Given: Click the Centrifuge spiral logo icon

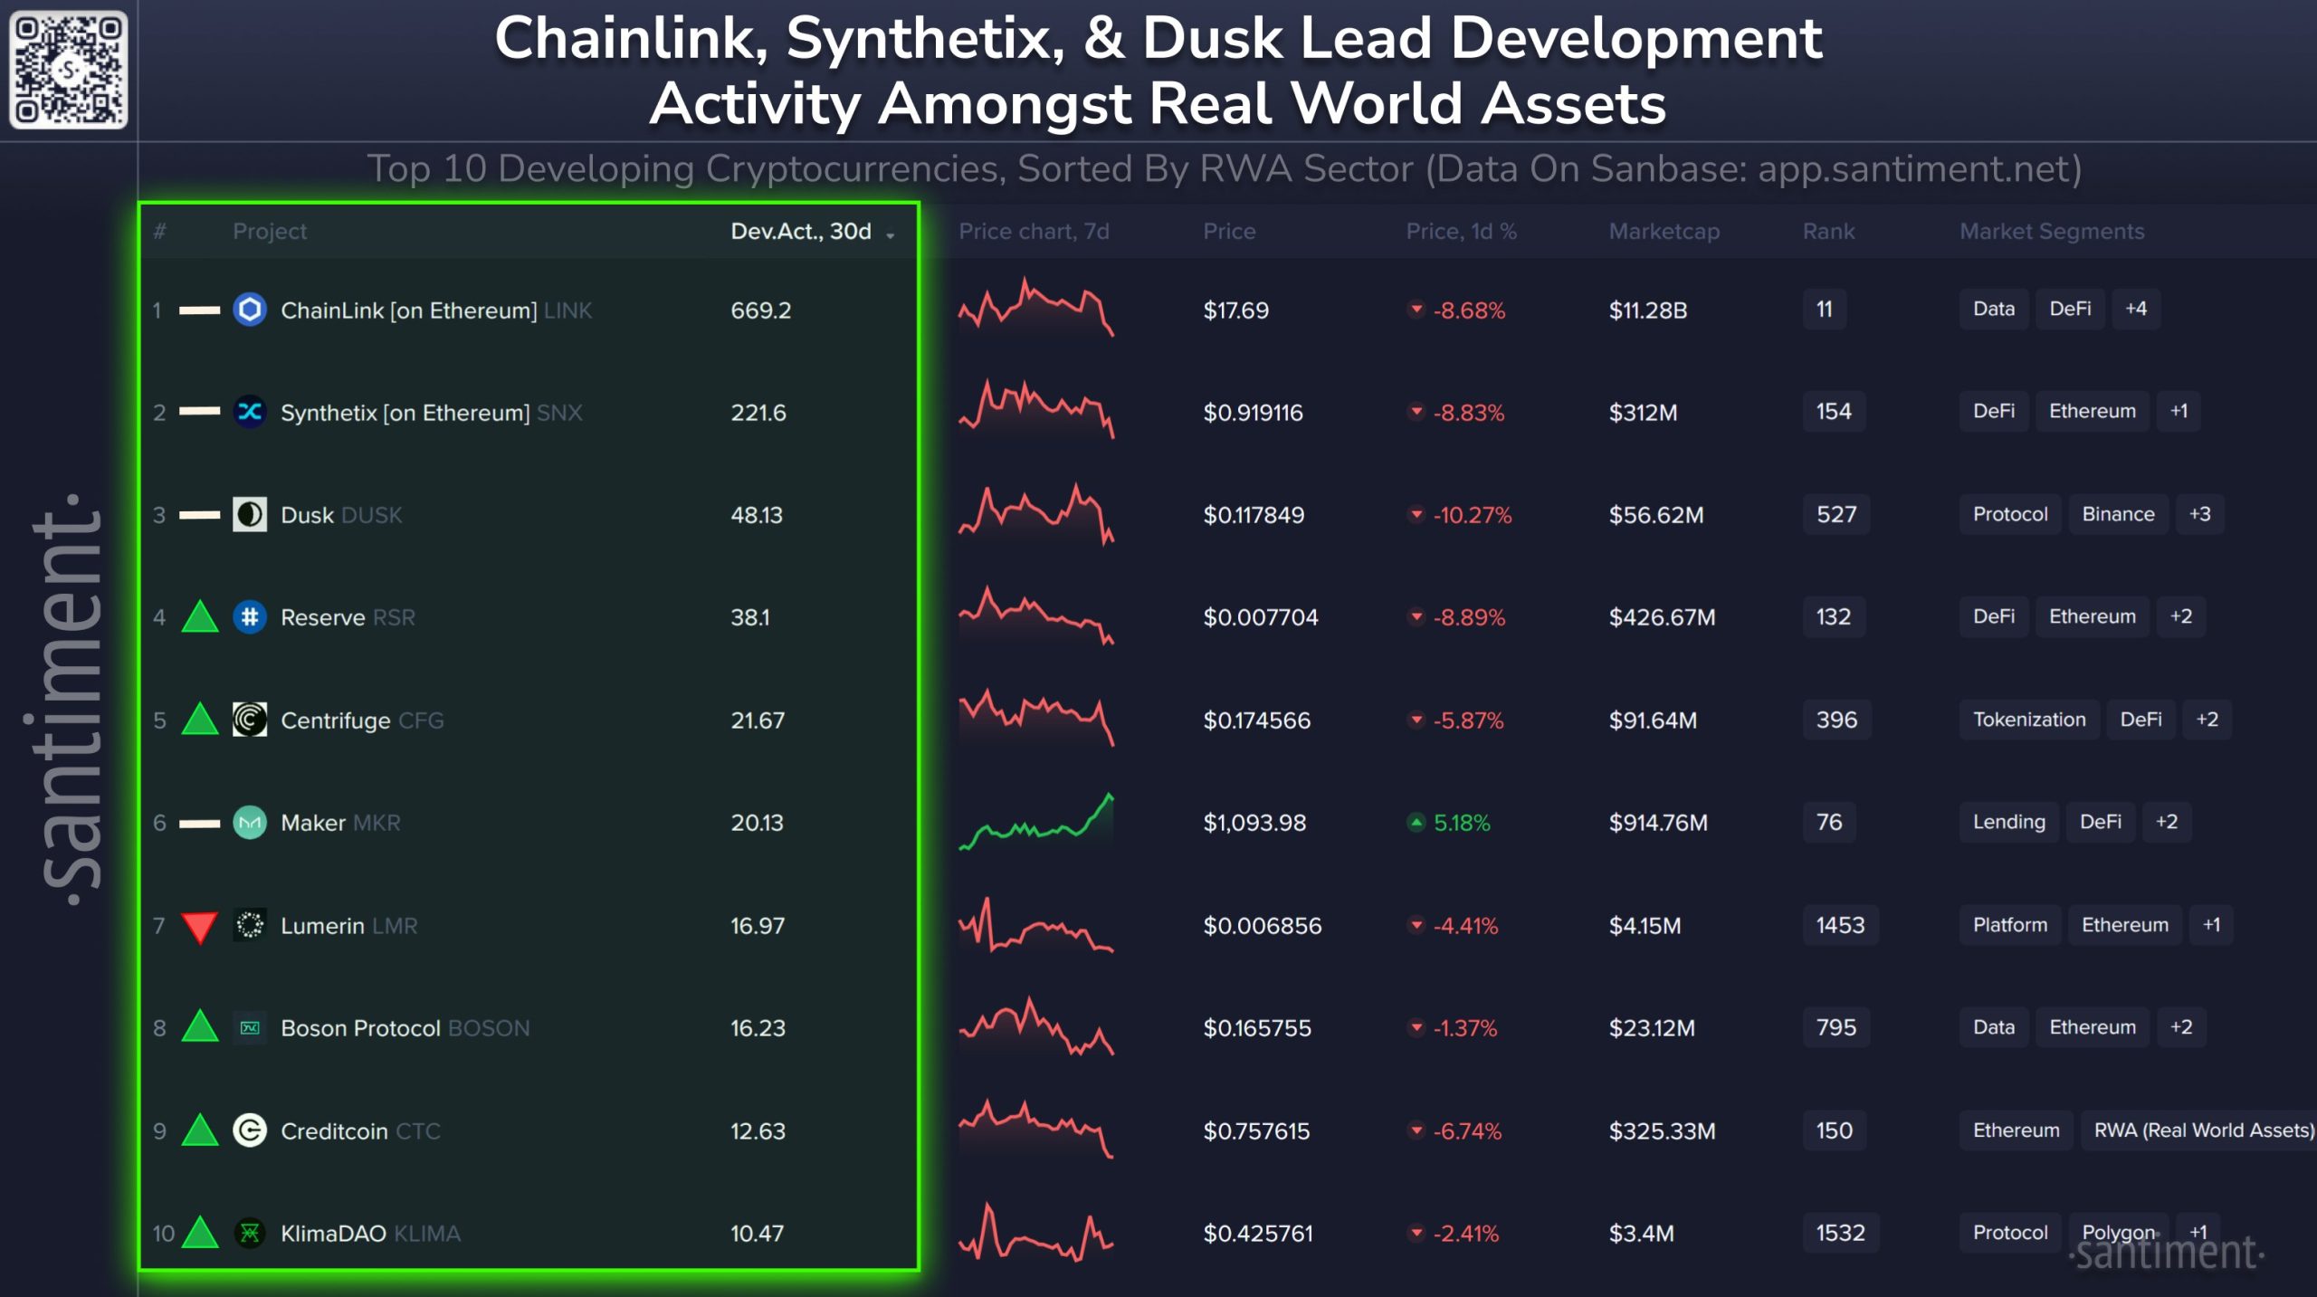Looking at the screenshot, I should (x=250, y=720).
